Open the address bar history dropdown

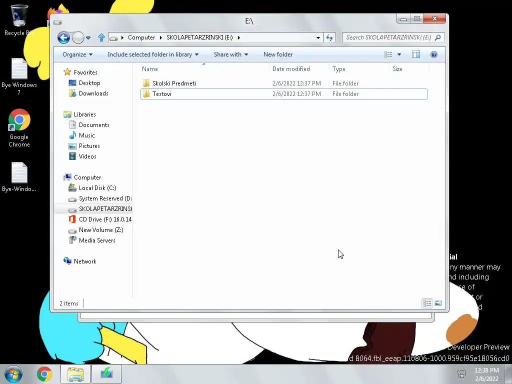pos(318,37)
